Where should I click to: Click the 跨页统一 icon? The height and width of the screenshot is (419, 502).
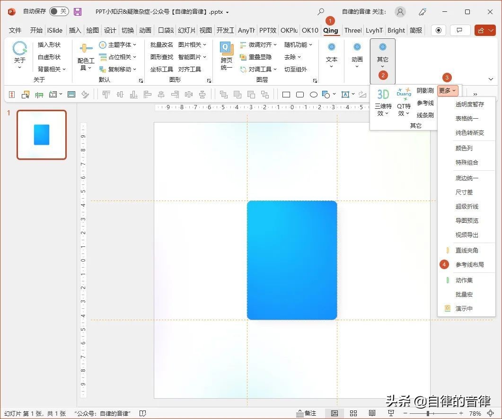click(227, 56)
